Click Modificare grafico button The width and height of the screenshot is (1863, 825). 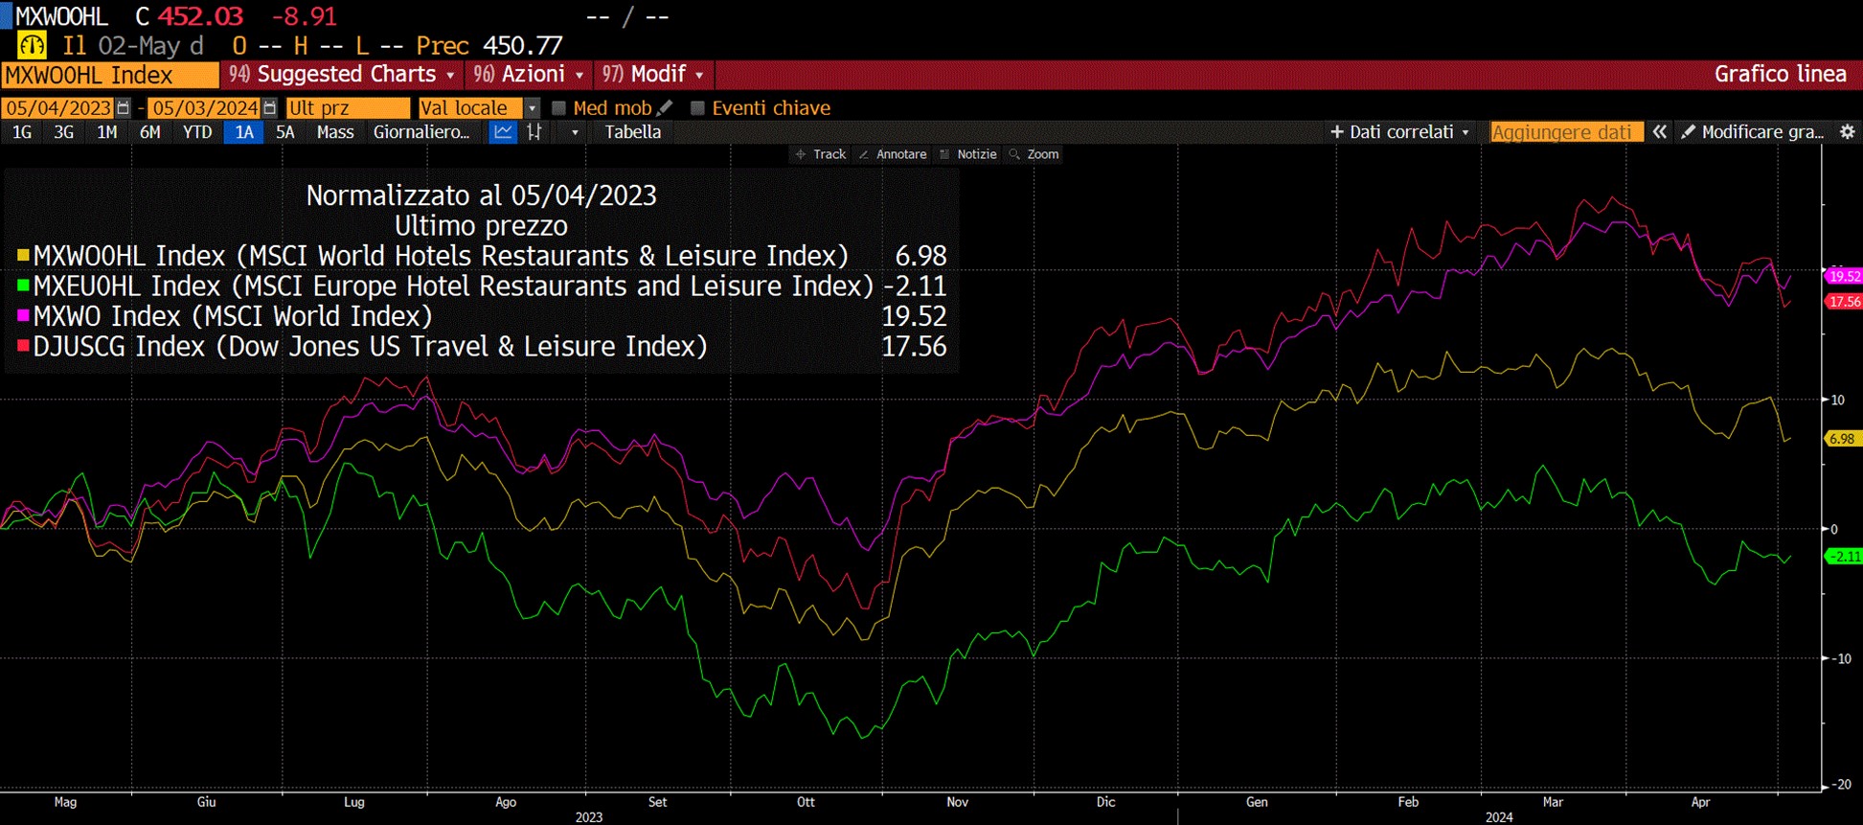pyautogui.click(x=1753, y=132)
